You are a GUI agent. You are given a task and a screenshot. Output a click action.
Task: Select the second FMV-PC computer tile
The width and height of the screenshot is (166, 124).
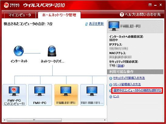point(40,95)
